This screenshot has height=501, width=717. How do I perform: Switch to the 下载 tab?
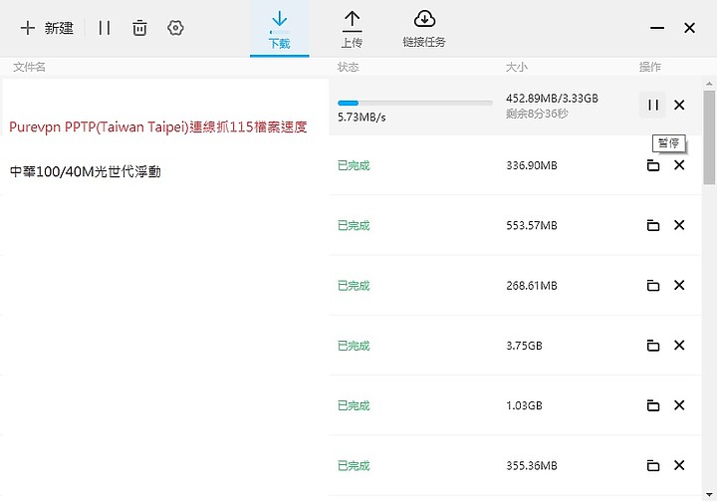tap(280, 30)
